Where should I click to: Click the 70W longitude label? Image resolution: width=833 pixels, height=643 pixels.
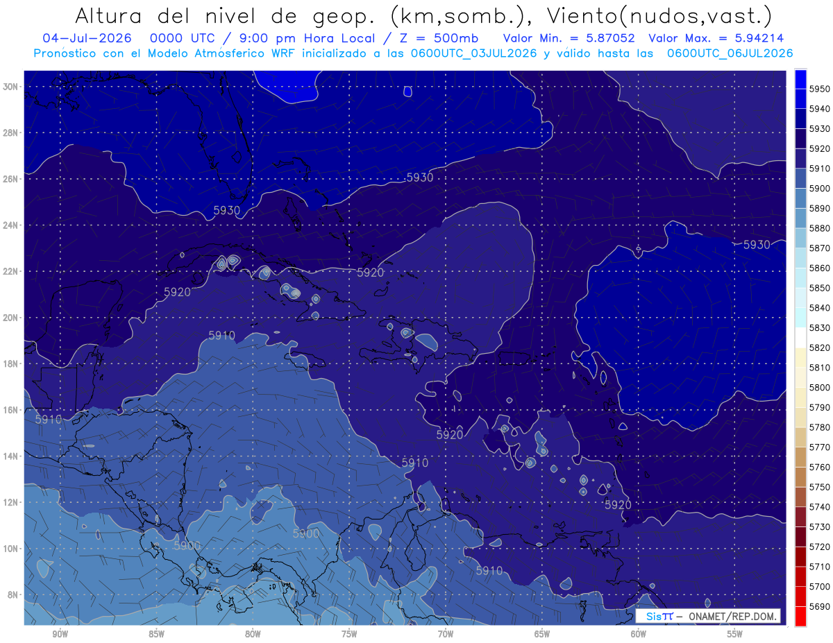pos(446,634)
